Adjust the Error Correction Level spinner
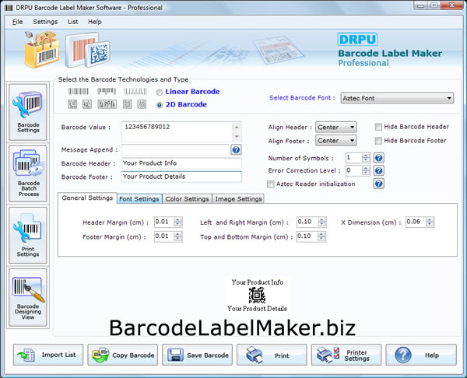This screenshot has width=467, height=378. (366, 170)
